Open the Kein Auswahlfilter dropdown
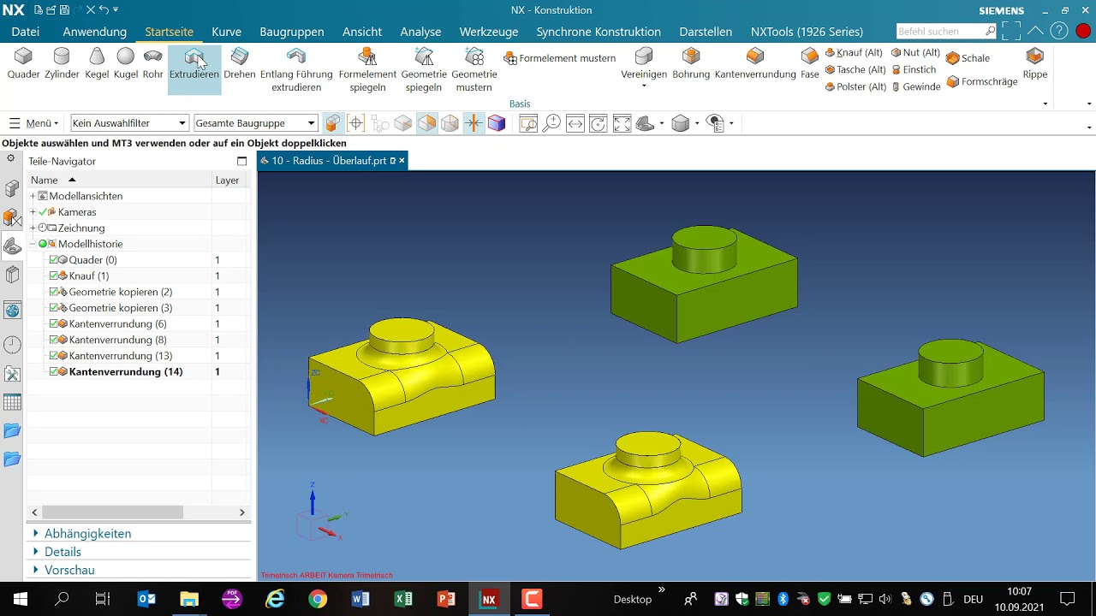The height and width of the screenshot is (616, 1096). pos(129,123)
